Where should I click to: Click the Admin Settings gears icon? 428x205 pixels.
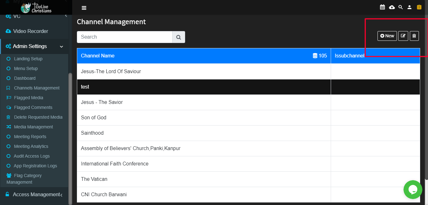[x=8, y=46]
